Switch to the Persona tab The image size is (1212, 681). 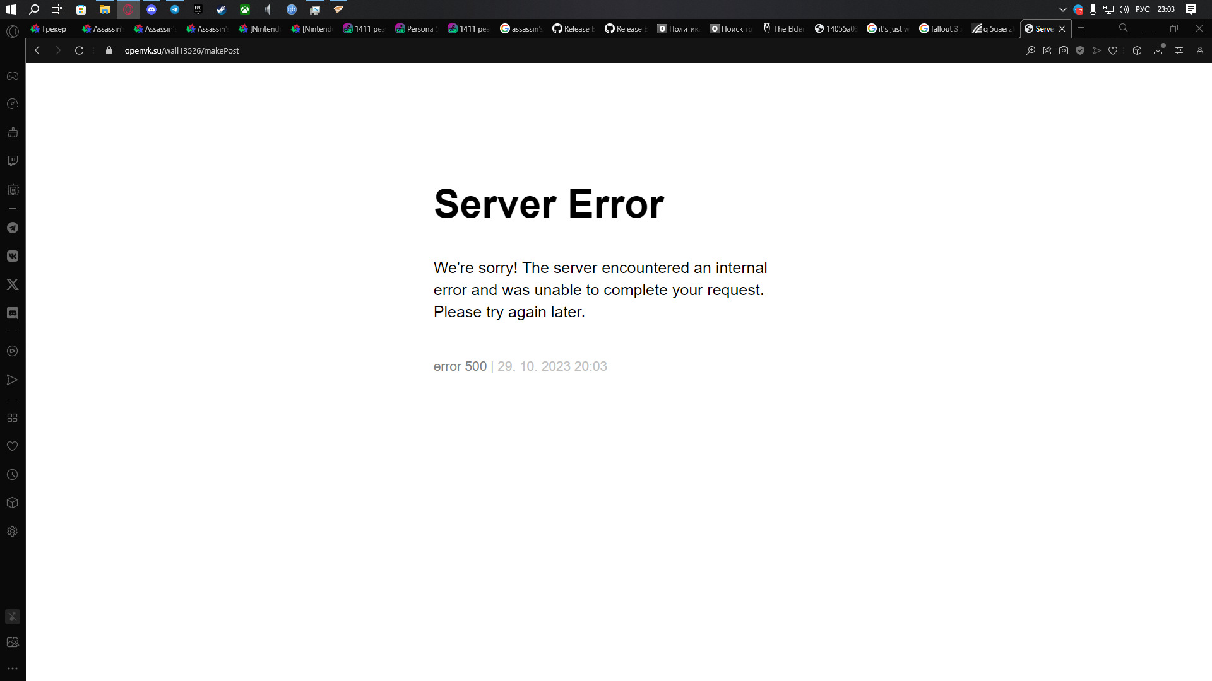[417, 28]
